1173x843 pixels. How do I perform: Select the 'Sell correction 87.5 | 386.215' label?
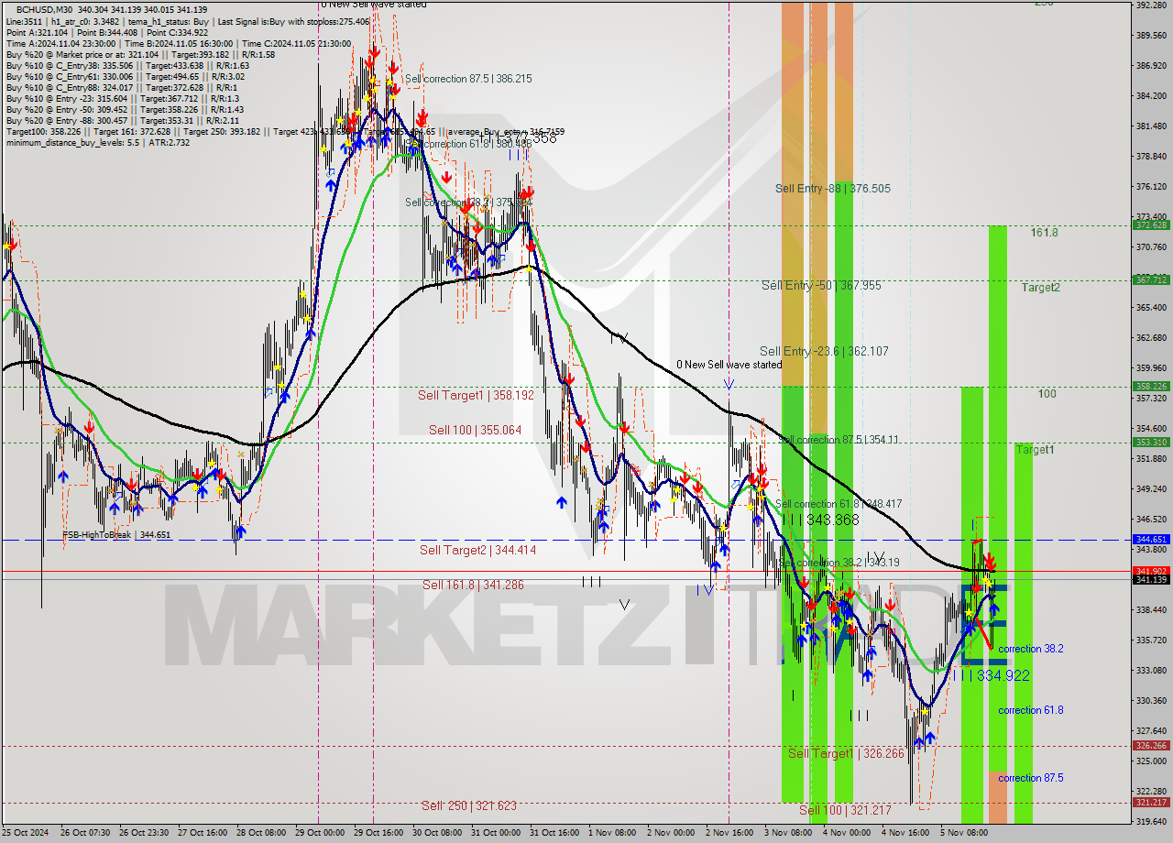point(468,79)
